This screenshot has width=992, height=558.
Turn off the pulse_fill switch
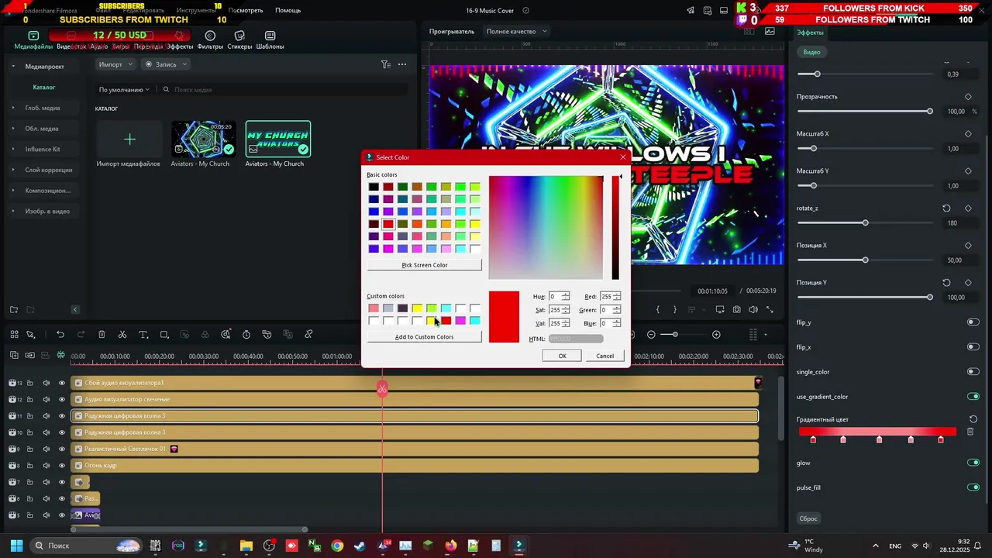973,487
